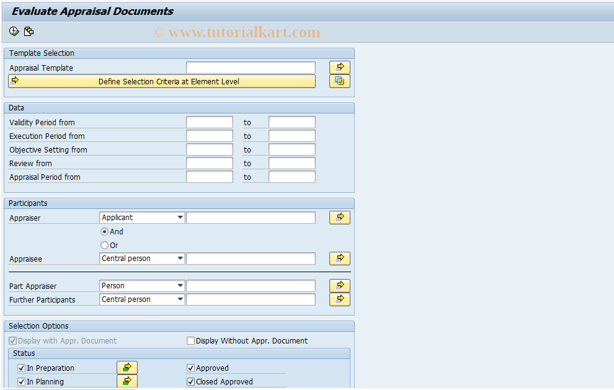Click the Review to date field

(291, 163)
